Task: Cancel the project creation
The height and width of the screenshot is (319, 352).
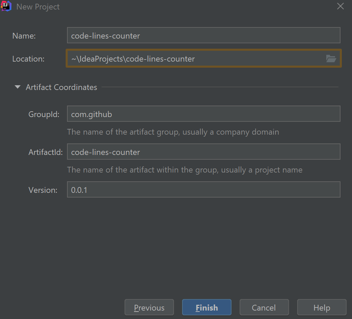Action: (264, 307)
